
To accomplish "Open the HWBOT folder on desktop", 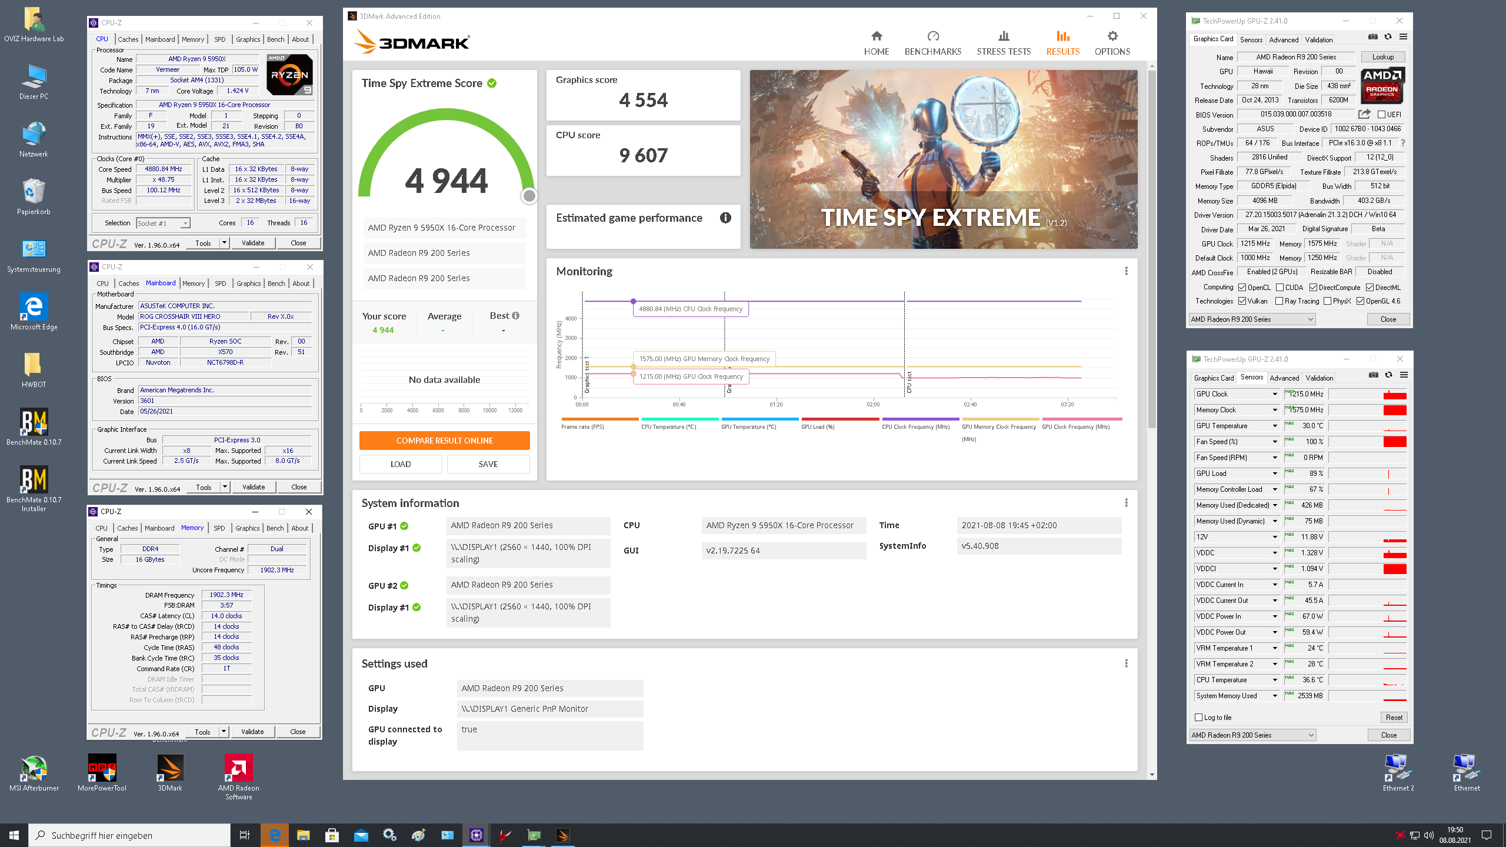I will (34, 369).
